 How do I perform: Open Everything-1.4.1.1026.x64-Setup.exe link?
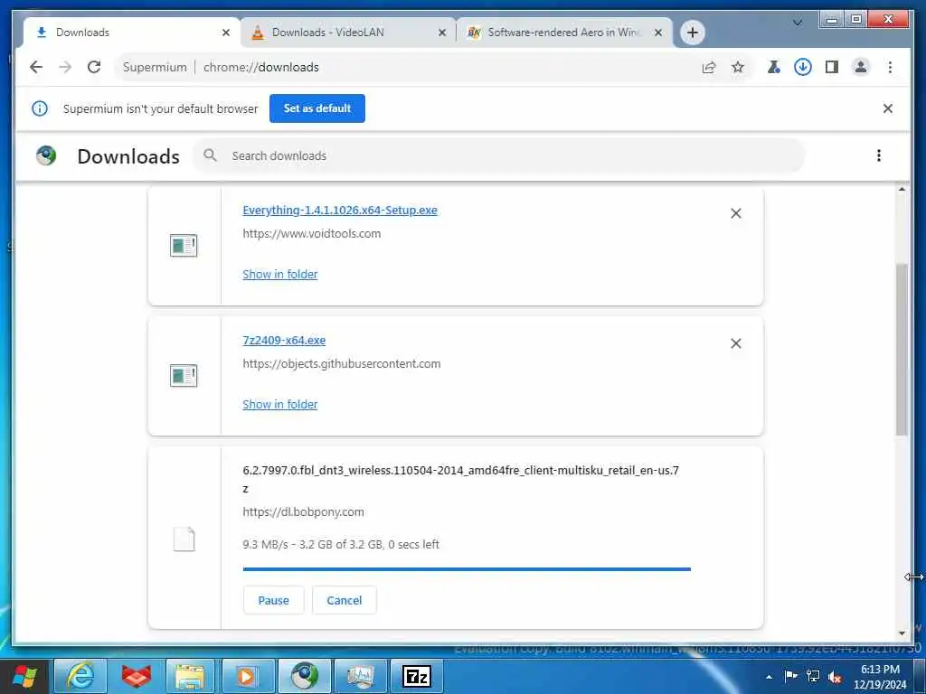point(340,210)
